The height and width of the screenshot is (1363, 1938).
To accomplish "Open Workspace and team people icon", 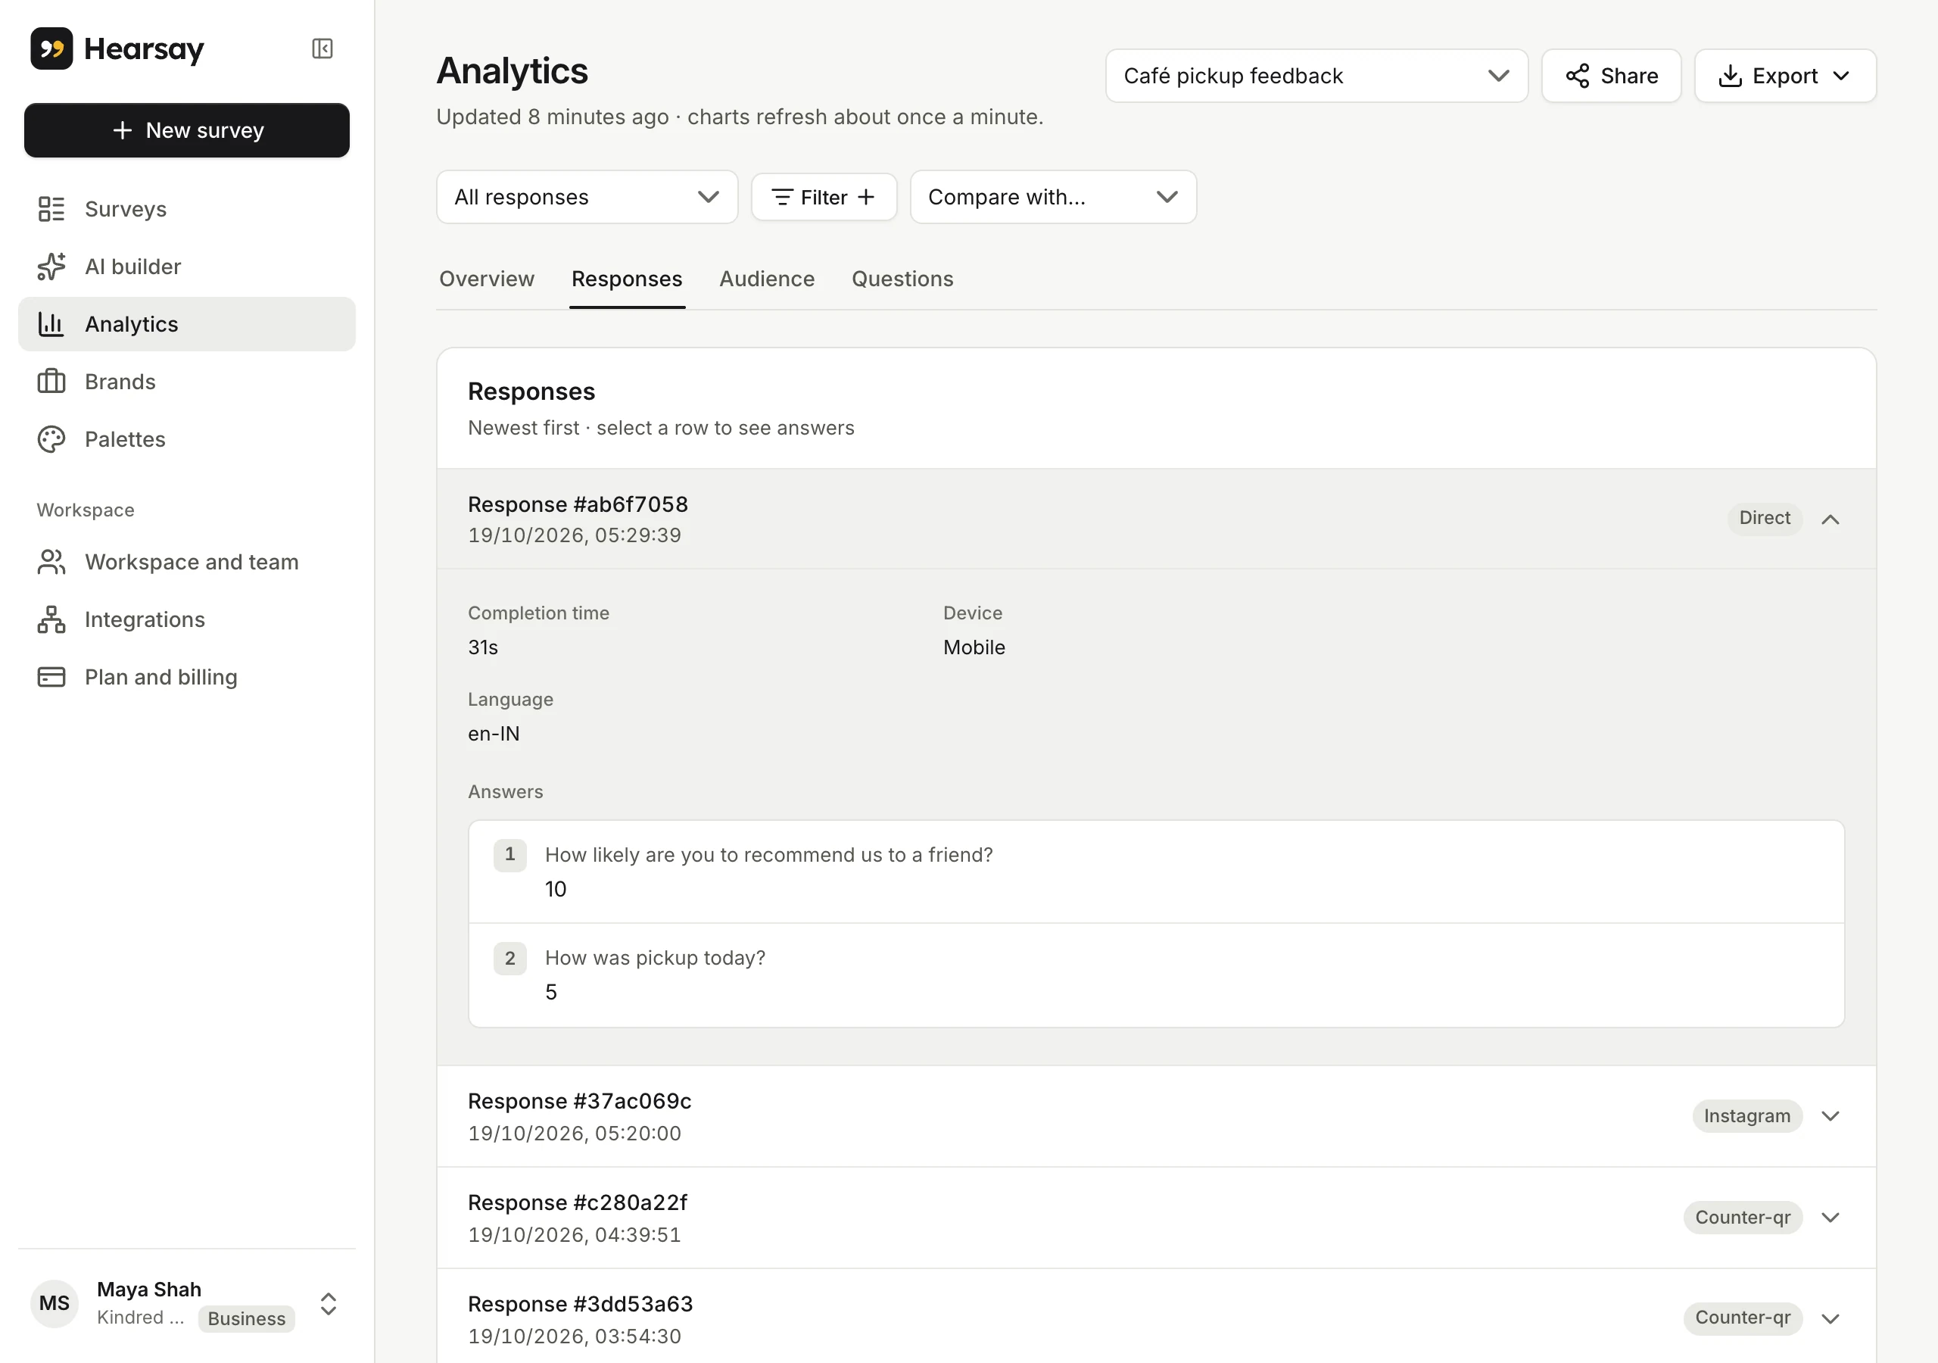I will coord(51,562).
